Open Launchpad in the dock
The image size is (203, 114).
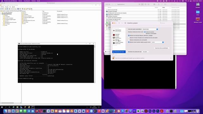pos(9,111)
